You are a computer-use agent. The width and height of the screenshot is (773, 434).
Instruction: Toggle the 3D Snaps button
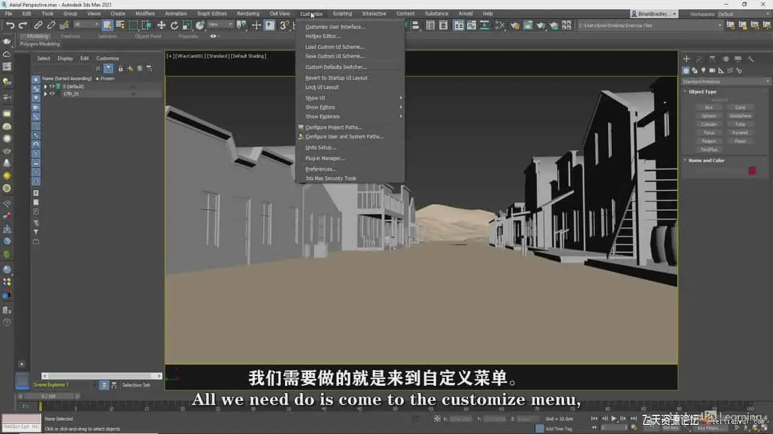284,25
